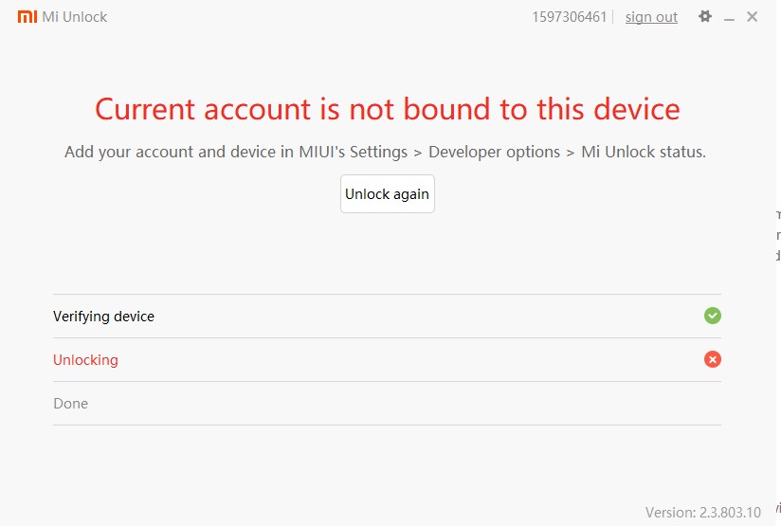
Task: Open settings with the gear icon
Action: [x=704, y=16]
